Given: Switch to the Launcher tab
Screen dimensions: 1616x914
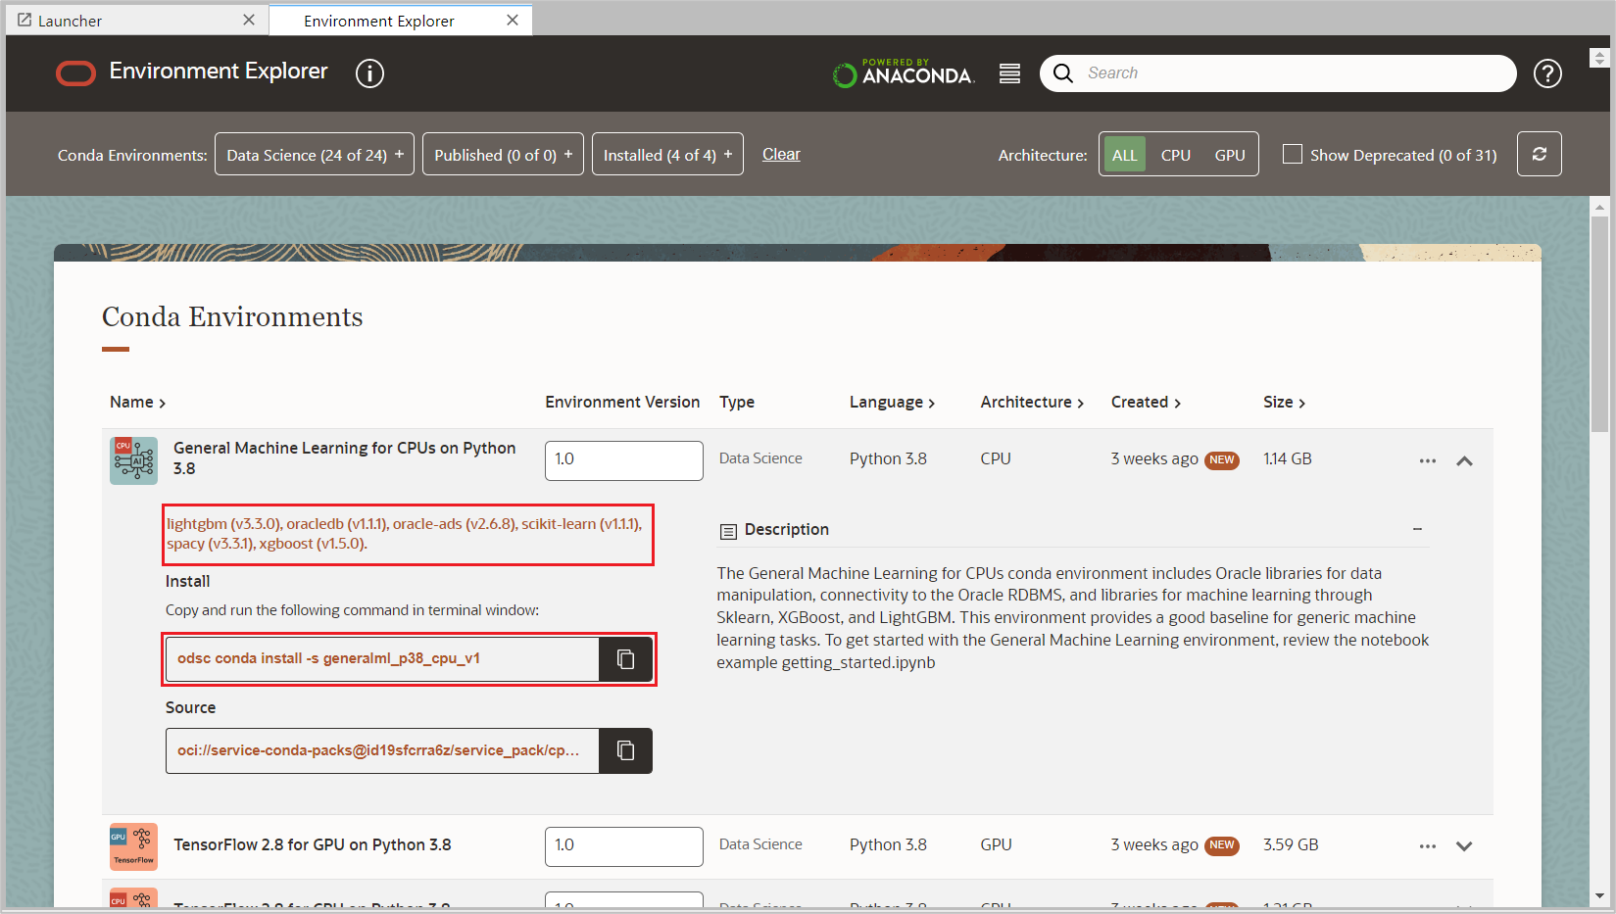Looking at the screenshot, I should click(137, 21).
